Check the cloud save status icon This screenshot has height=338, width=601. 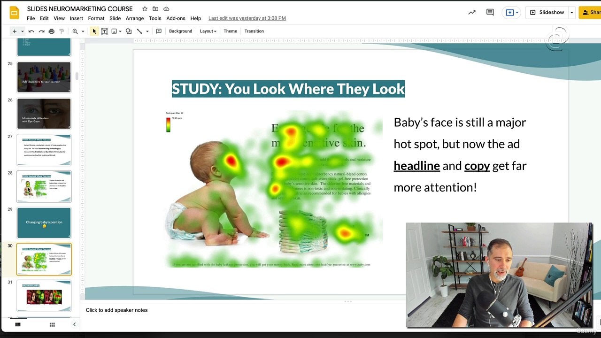[166, 8]
